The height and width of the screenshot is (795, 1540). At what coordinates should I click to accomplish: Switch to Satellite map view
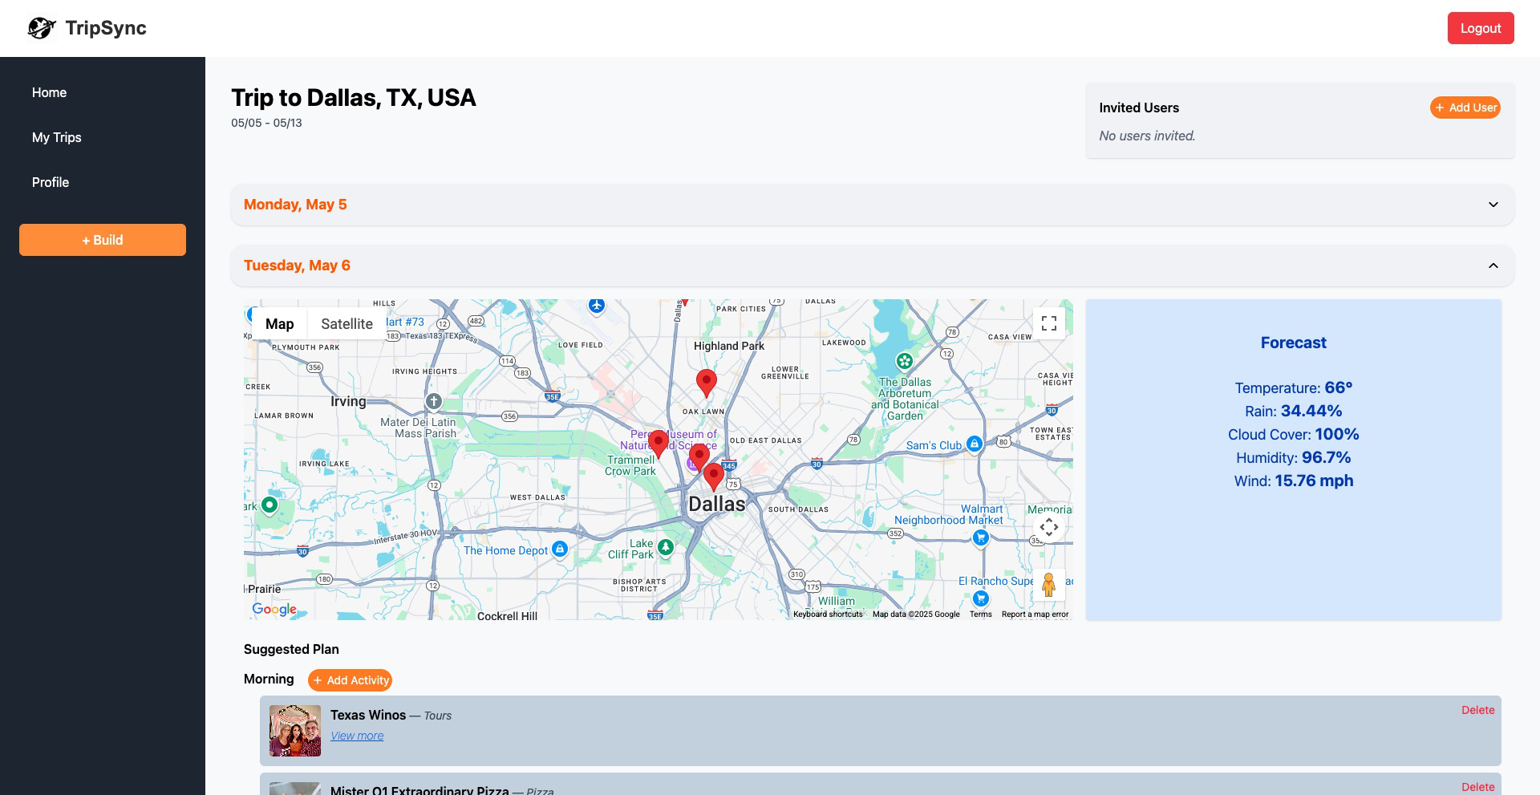pos(346,324)
